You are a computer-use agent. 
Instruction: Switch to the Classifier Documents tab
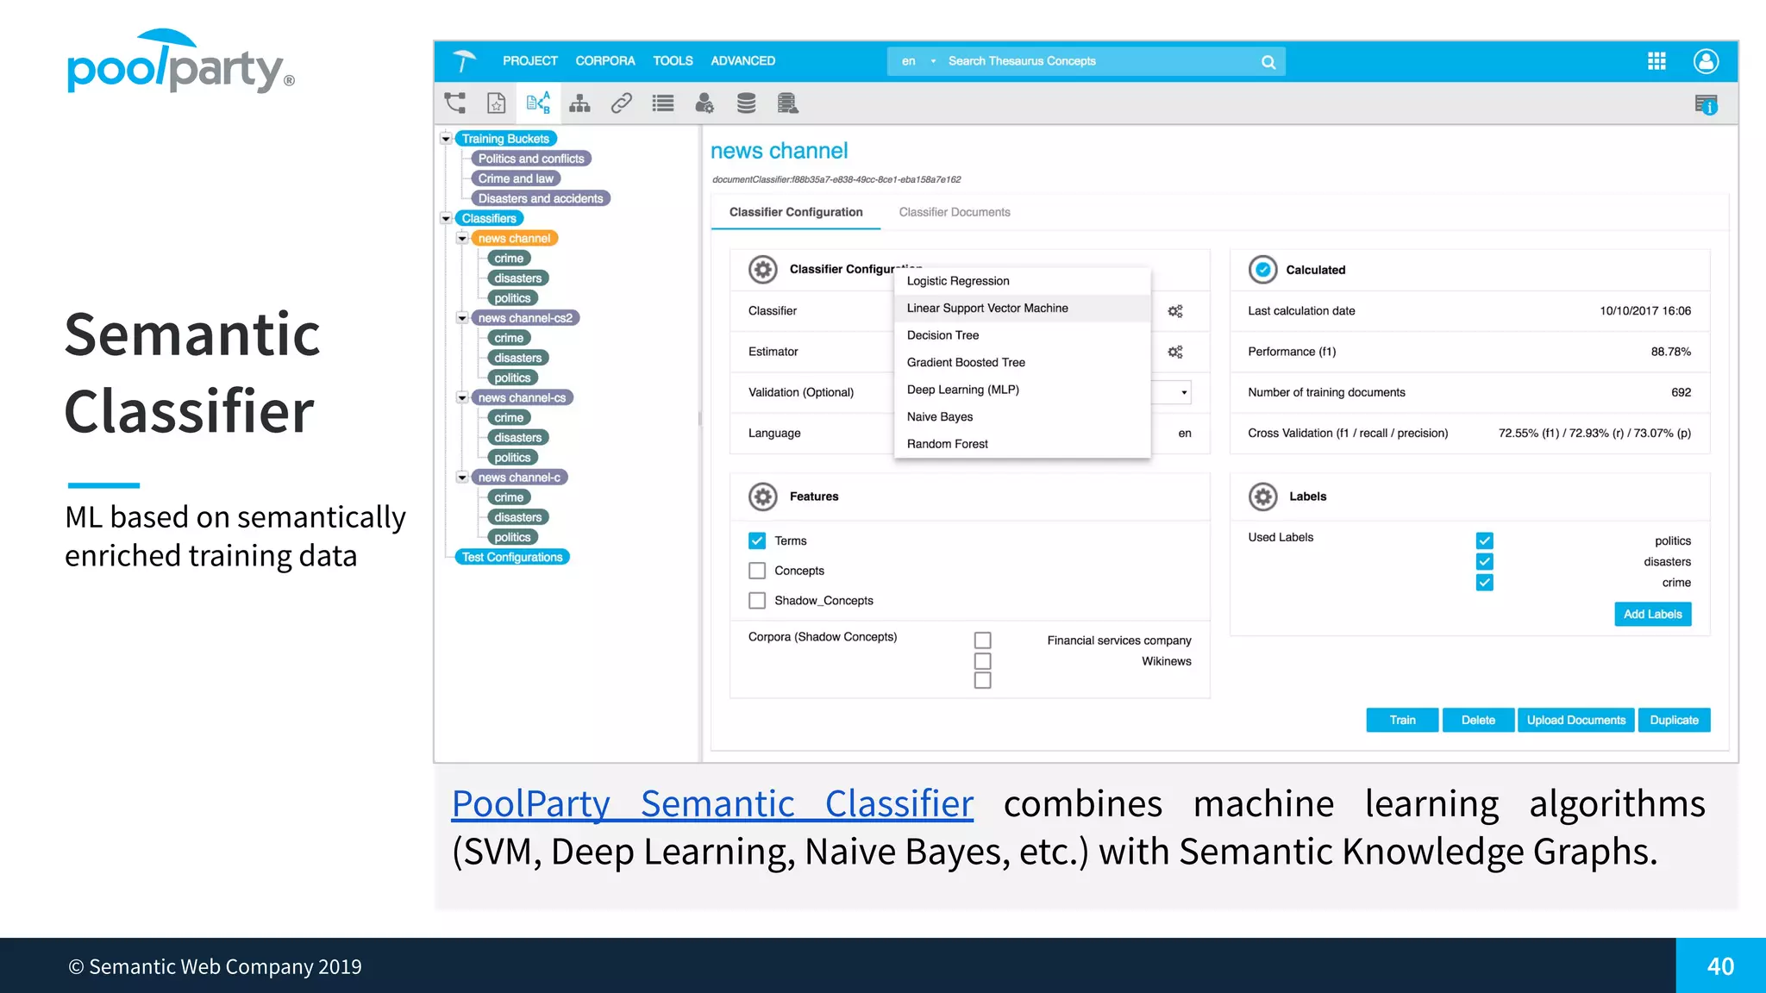(x=955, y=212)
